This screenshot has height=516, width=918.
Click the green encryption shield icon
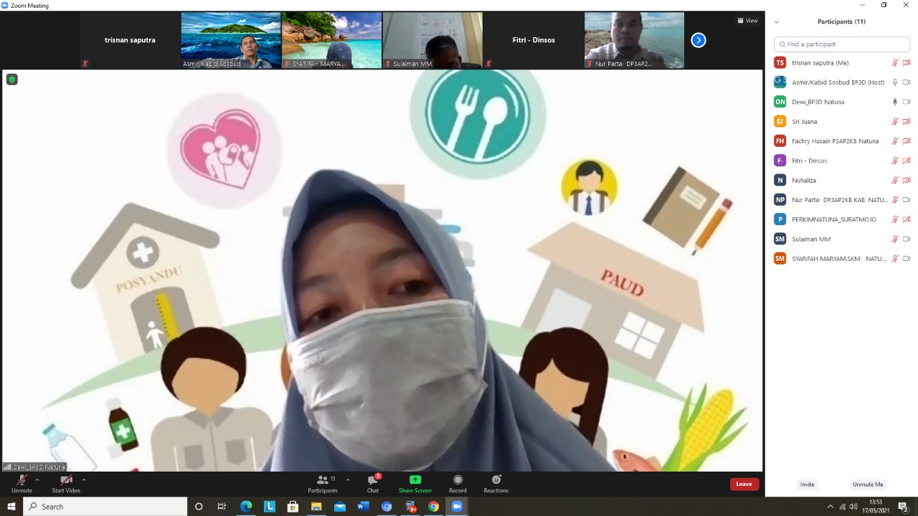tap(11, 80)
